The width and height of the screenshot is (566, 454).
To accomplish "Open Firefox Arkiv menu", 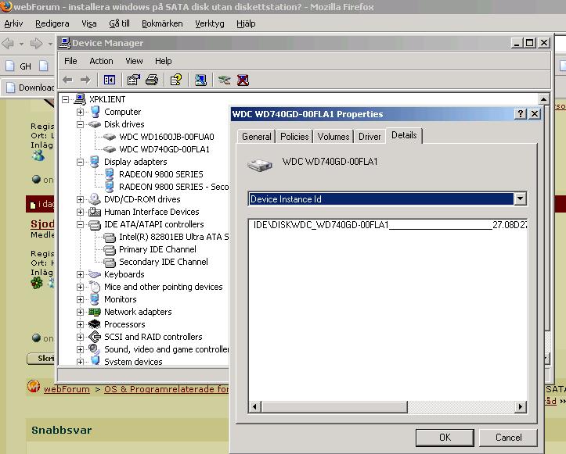I will coord(13,23).
